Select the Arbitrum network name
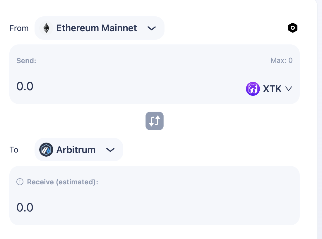 tap(76, 150)
